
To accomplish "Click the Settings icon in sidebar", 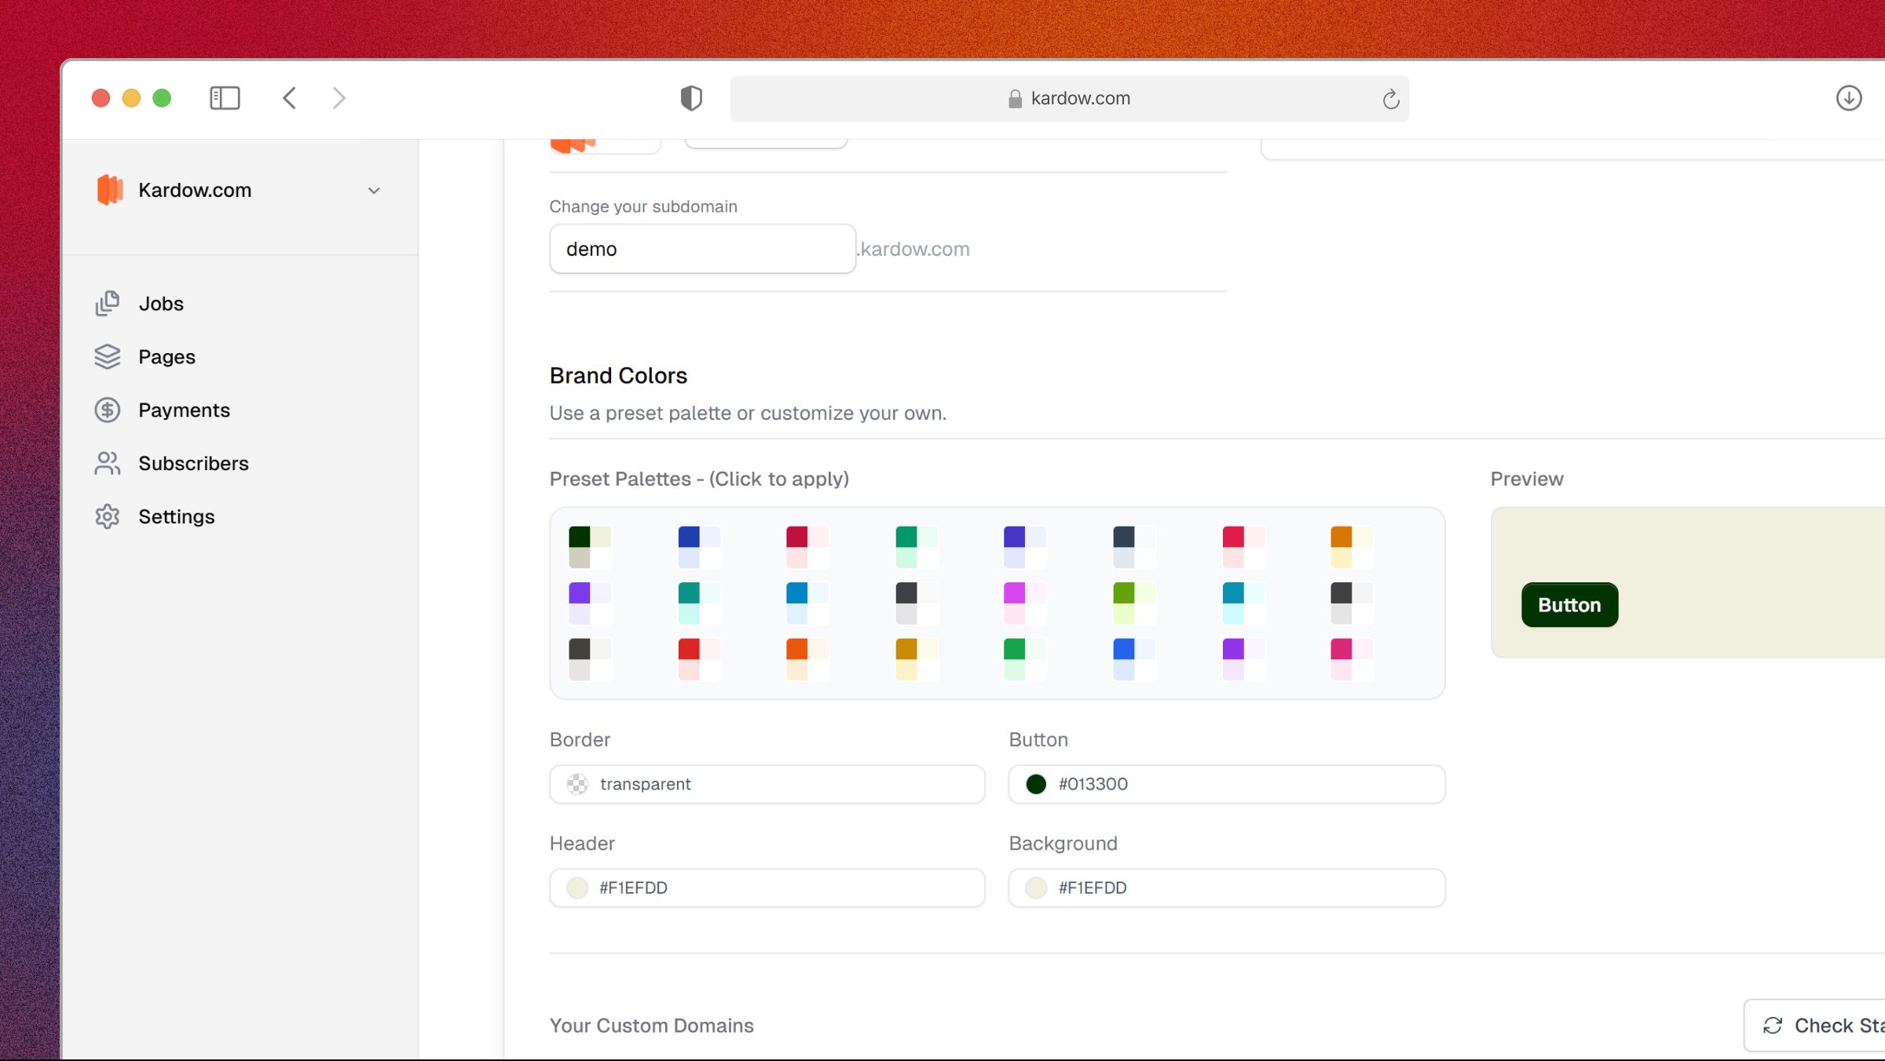I will [x=108, y=516].
